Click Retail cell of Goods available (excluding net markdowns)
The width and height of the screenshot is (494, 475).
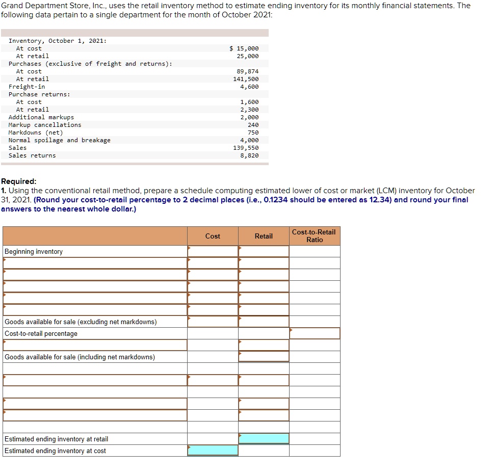[264, 322]
